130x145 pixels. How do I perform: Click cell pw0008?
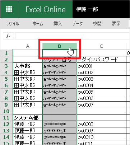[102, 124]
